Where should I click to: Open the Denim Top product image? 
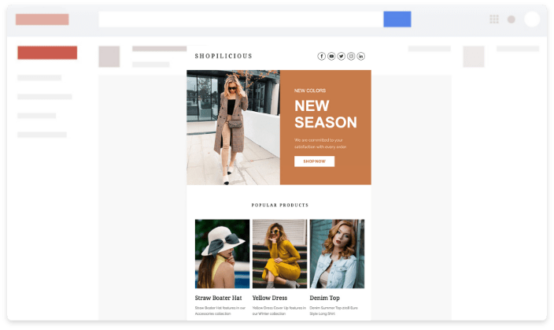click(337, 254)
